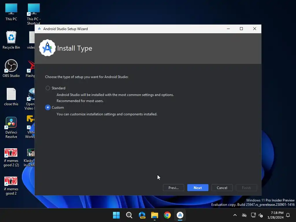Select the Recycle Bin desktop icon
296x222 pixels.
tap(11, 40)
